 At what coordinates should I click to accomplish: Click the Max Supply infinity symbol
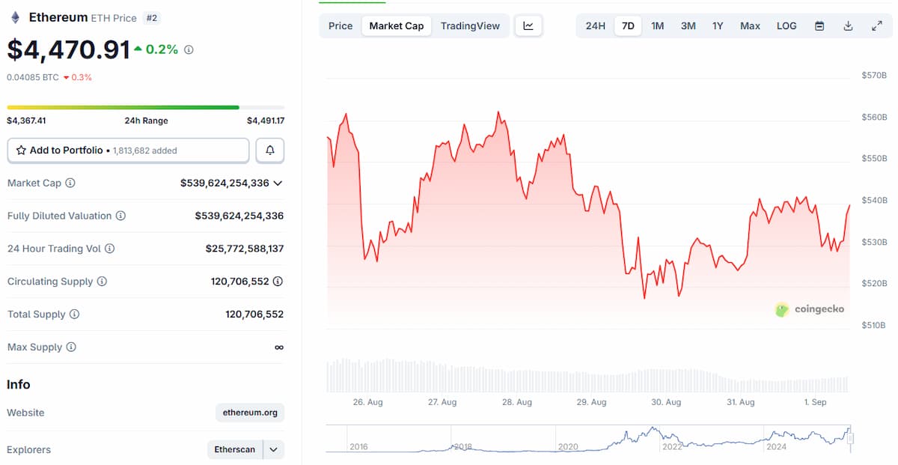[279, 347]
